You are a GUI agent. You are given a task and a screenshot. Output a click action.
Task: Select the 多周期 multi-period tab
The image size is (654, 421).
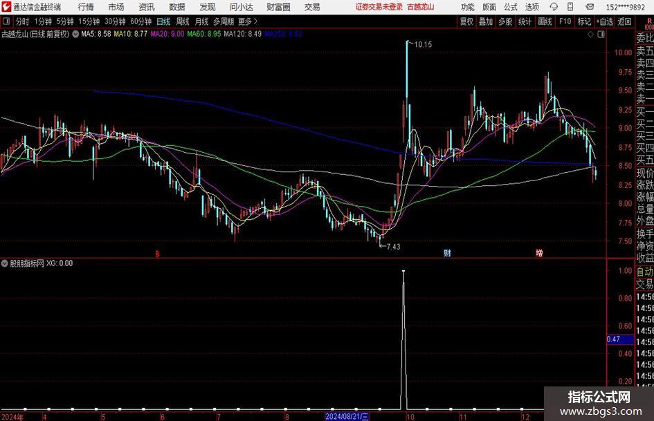224,21
